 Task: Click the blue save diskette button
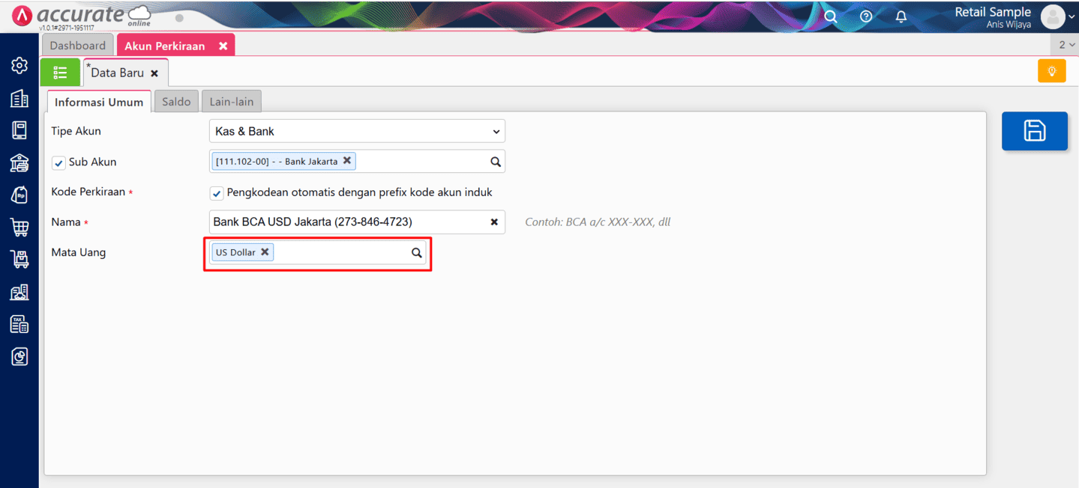(x=1034, y=131)
